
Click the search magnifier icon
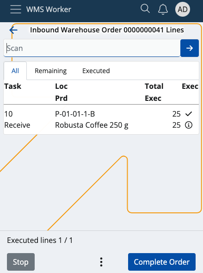145,9
